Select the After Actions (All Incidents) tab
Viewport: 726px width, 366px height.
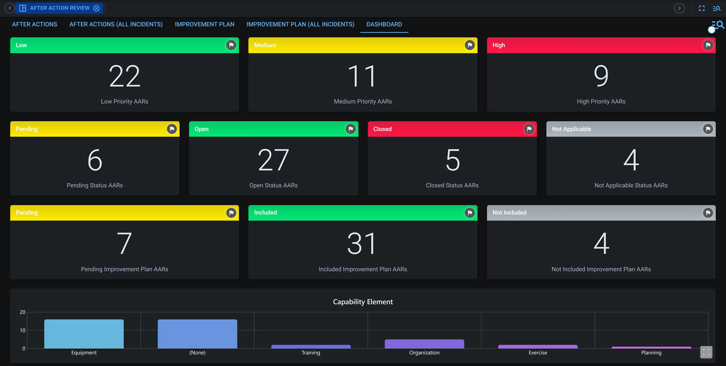tap(116, 24)
